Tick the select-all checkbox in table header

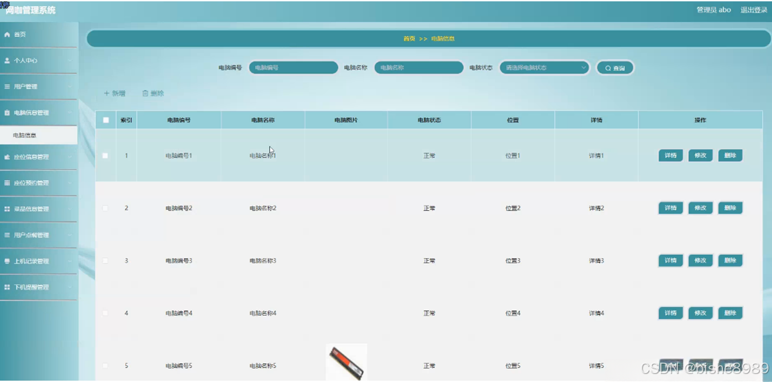(106, 120)
